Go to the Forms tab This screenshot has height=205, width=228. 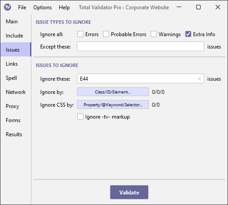(16, 120)
